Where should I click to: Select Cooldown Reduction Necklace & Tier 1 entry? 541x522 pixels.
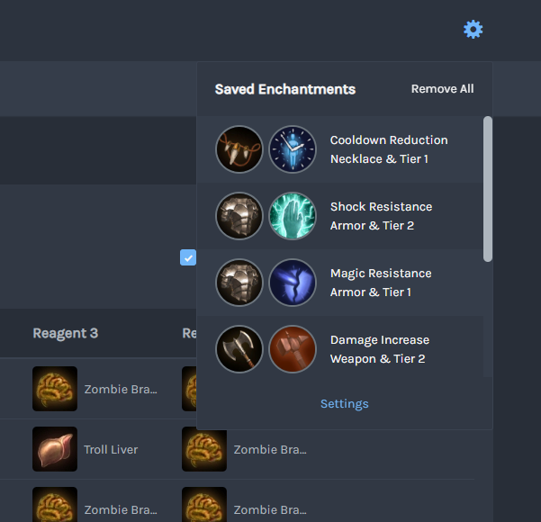click(x=340, y=149)
